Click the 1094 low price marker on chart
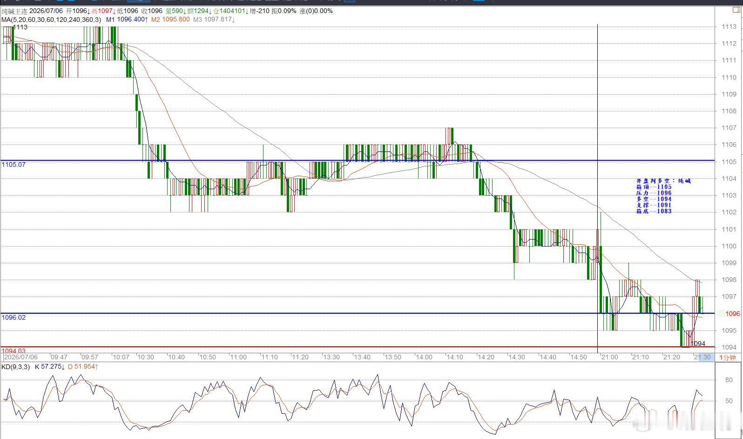 click(698, 343)
